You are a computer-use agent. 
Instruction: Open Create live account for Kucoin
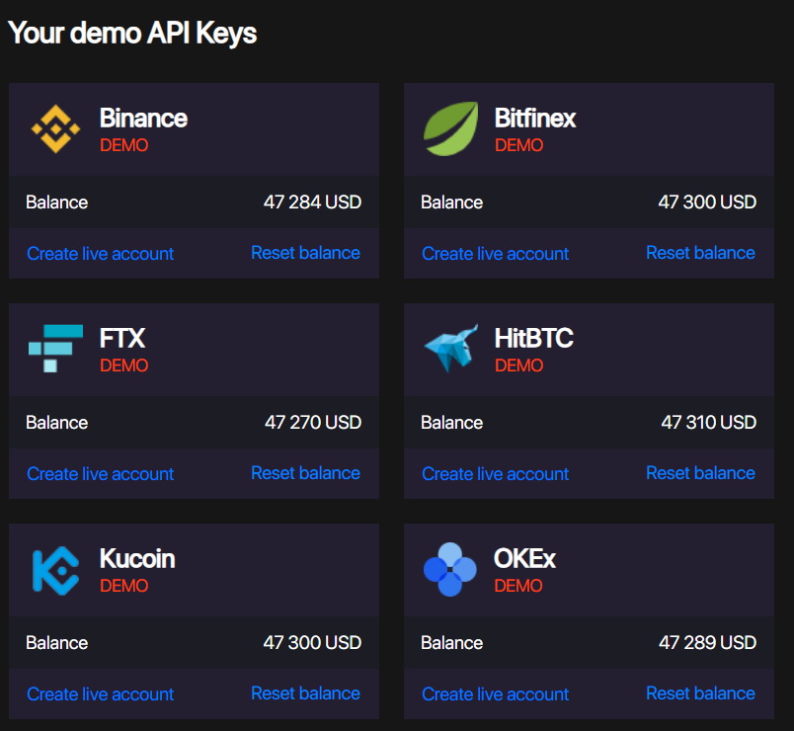tap(101, 694)
